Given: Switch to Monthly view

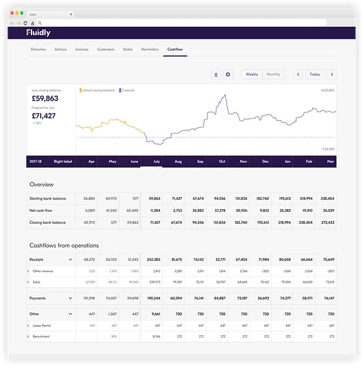Looking at the screenshot, I should point(274,74).
